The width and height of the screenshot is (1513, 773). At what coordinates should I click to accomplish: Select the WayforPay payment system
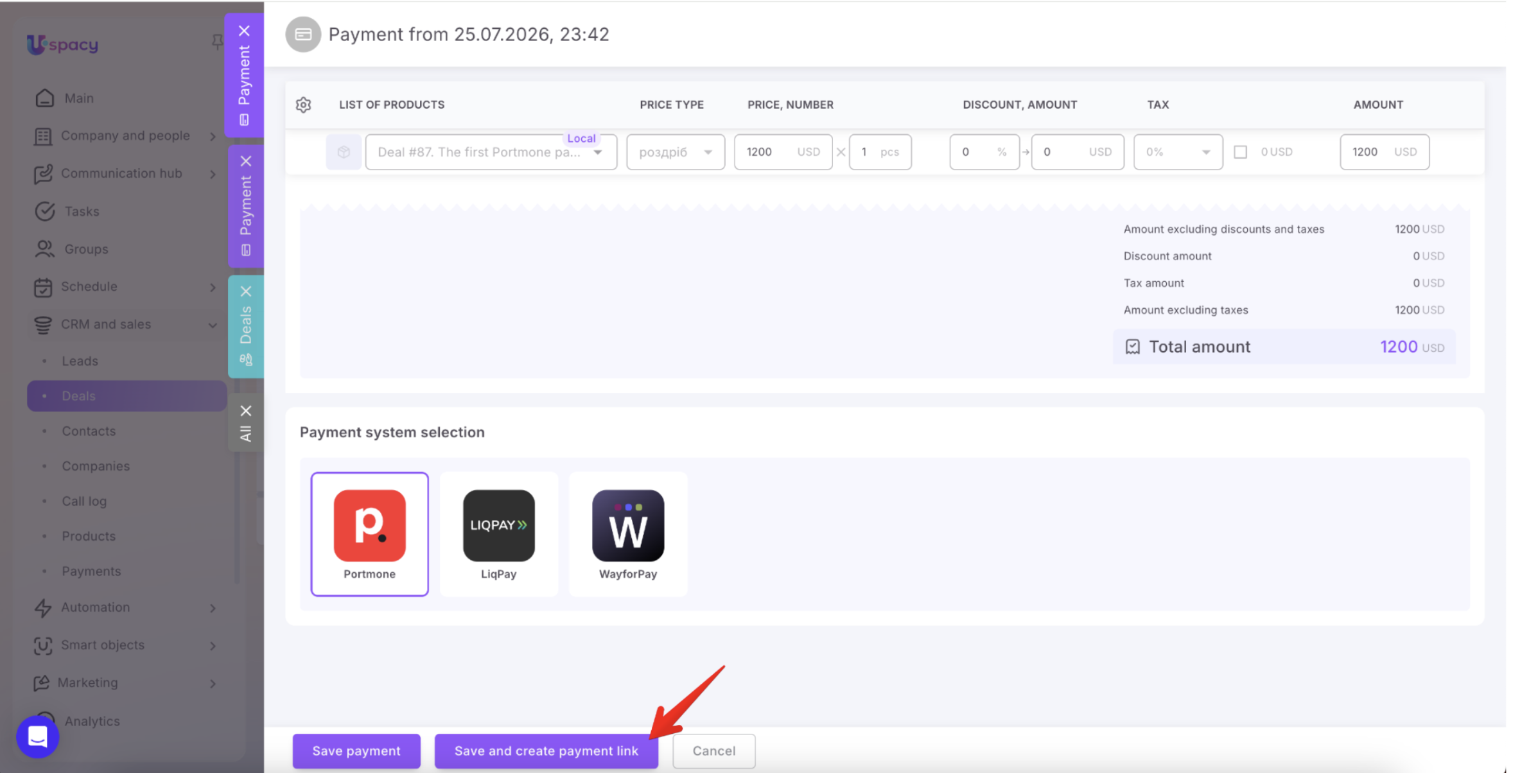pyautogui.click(x=628, y=534)
